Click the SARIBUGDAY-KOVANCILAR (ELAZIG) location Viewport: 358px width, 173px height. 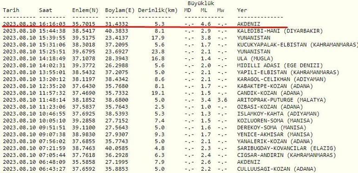(x=286, y=148)
